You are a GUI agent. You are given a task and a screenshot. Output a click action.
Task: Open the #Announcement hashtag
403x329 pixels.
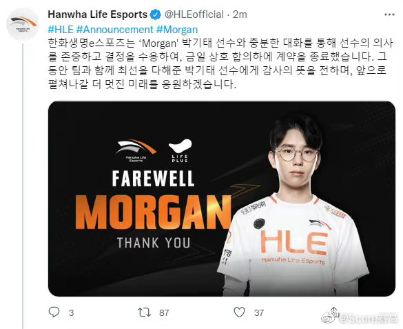click(x=115, y=30)
